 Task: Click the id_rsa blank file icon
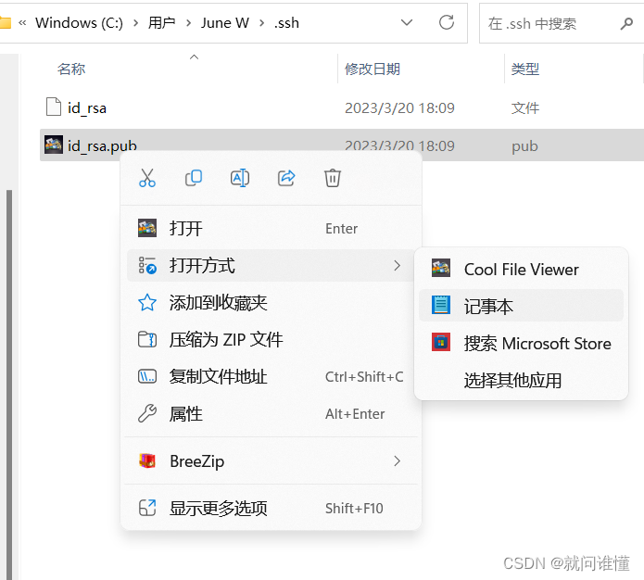pos(54,107)
